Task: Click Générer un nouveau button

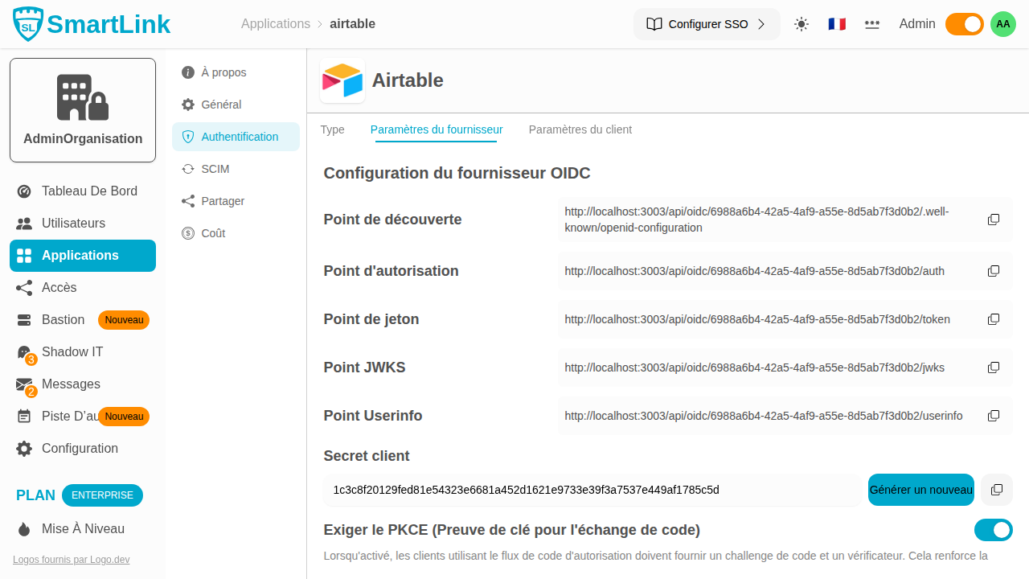Action: tap(920, 490)
